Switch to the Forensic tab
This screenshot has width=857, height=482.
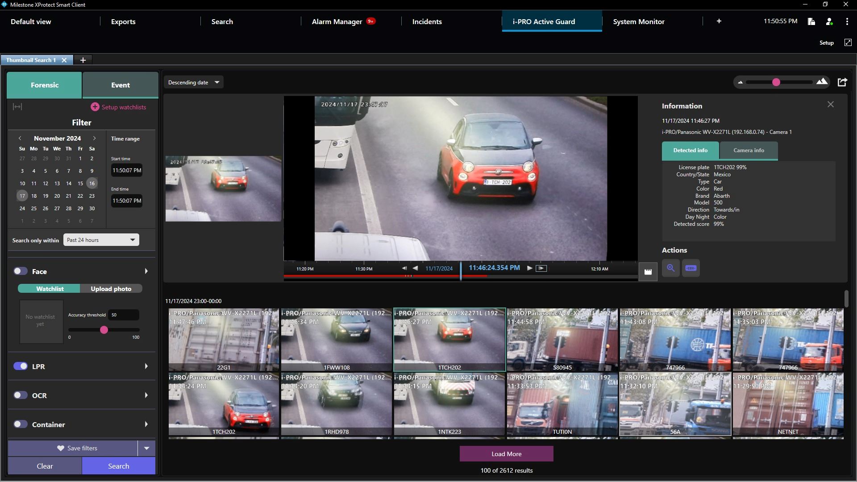[x=45, y=85]
